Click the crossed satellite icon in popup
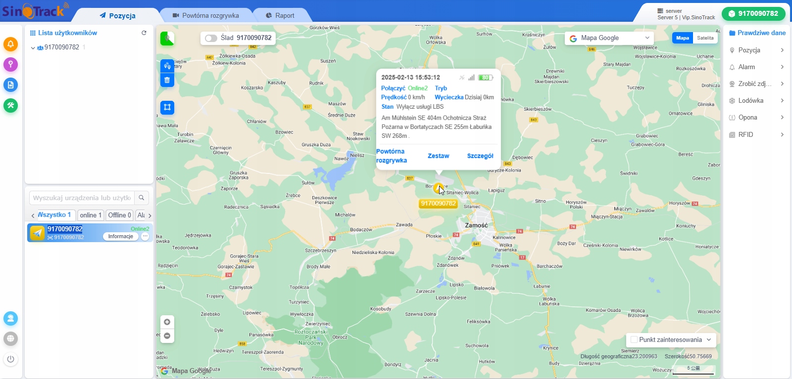The image size is (792, 379). pos(462,78)
